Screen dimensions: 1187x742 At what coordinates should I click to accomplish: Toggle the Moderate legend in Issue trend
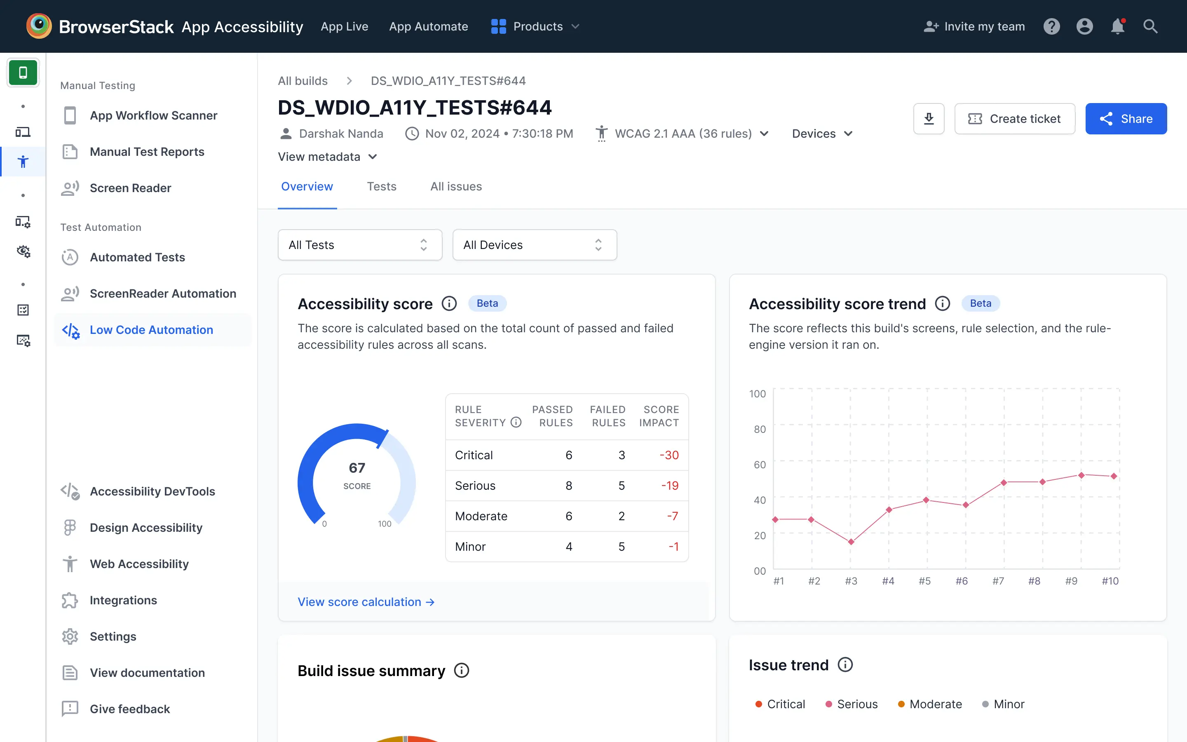tap(929, 704)
